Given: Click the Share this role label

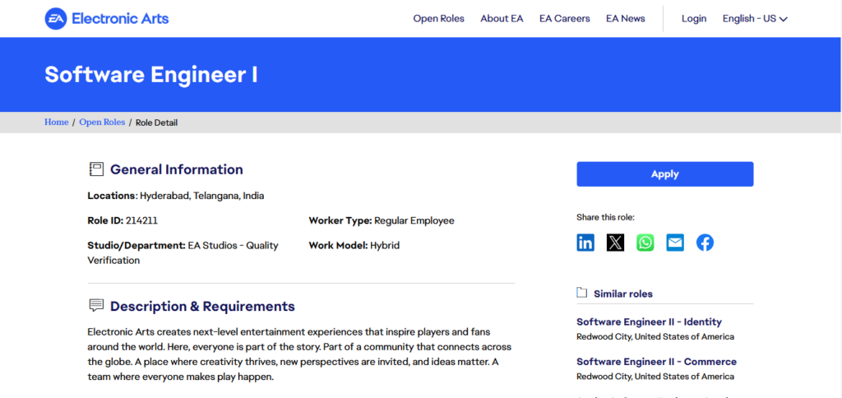Looking at the screenshot, I should click(605, 218).
